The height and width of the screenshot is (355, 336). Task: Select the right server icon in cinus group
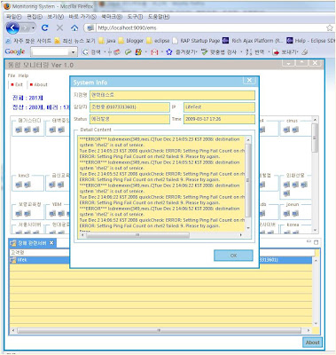295,130
